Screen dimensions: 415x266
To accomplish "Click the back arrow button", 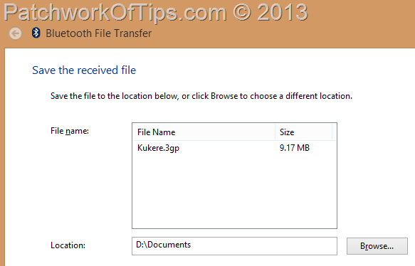I will click(x=16, y=33).
